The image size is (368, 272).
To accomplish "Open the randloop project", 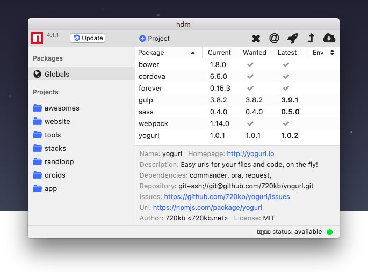I will click(53, 161).
